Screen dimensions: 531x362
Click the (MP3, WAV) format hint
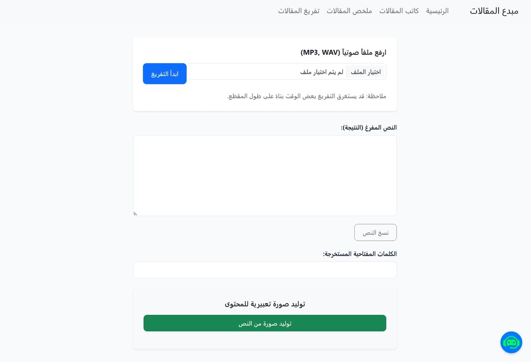pyautogui.click(x=320, y=52)
